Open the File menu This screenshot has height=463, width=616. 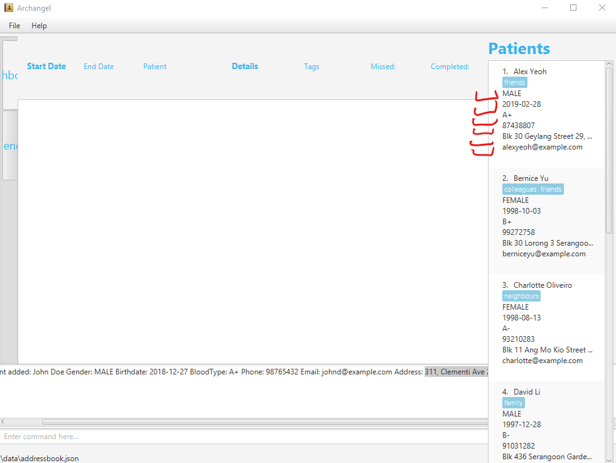pos(14,26)
